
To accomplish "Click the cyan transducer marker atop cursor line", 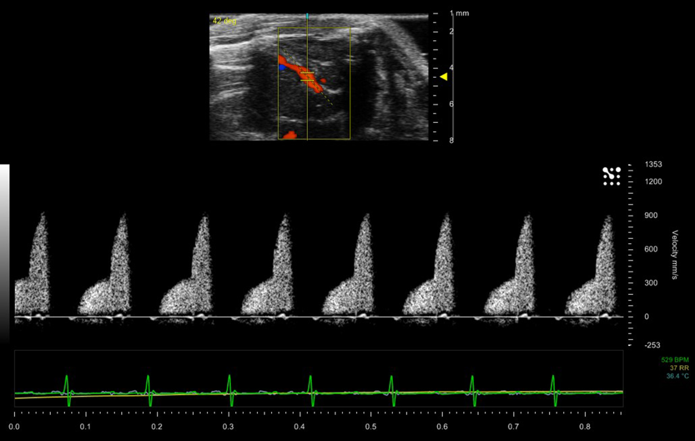I will 307,16.
